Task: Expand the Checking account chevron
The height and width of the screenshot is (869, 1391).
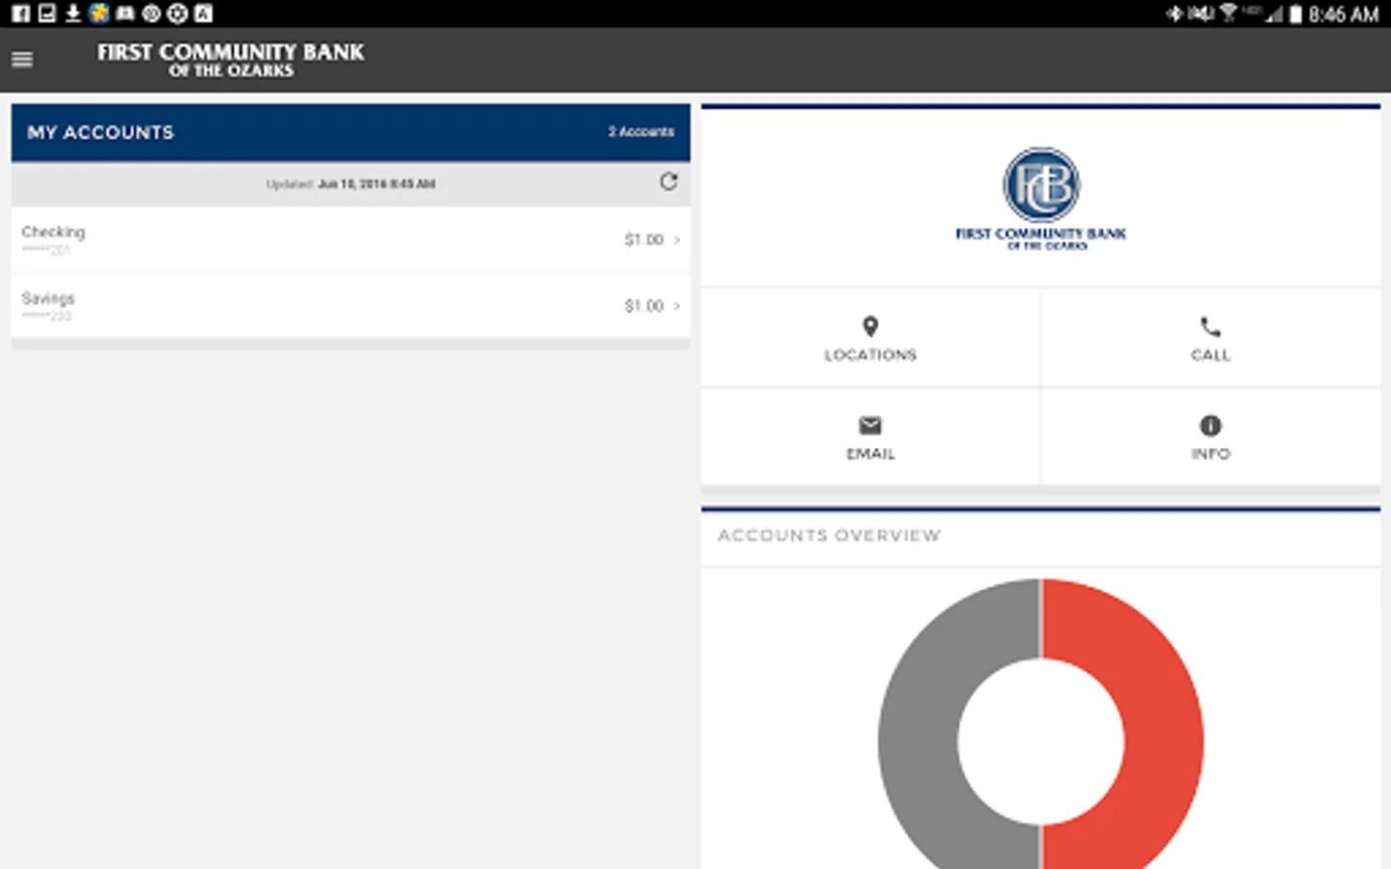Action: (677, 239)
